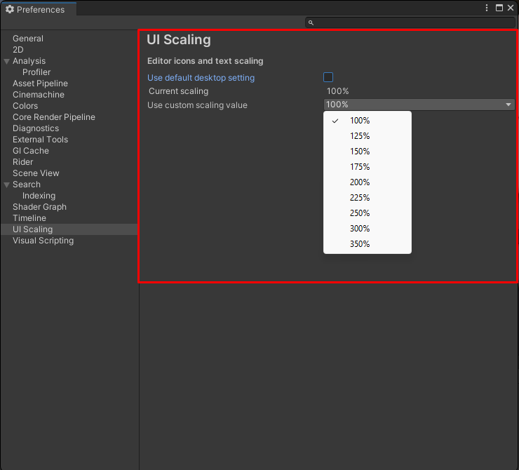Screen dimensions: 519x470
Task: Maximize the Preferences window
Action: [499, 8]
